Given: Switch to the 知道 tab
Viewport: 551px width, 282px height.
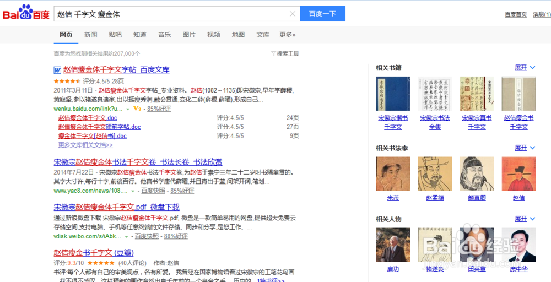Looking at the screenshot, I should tap(140, 34).
